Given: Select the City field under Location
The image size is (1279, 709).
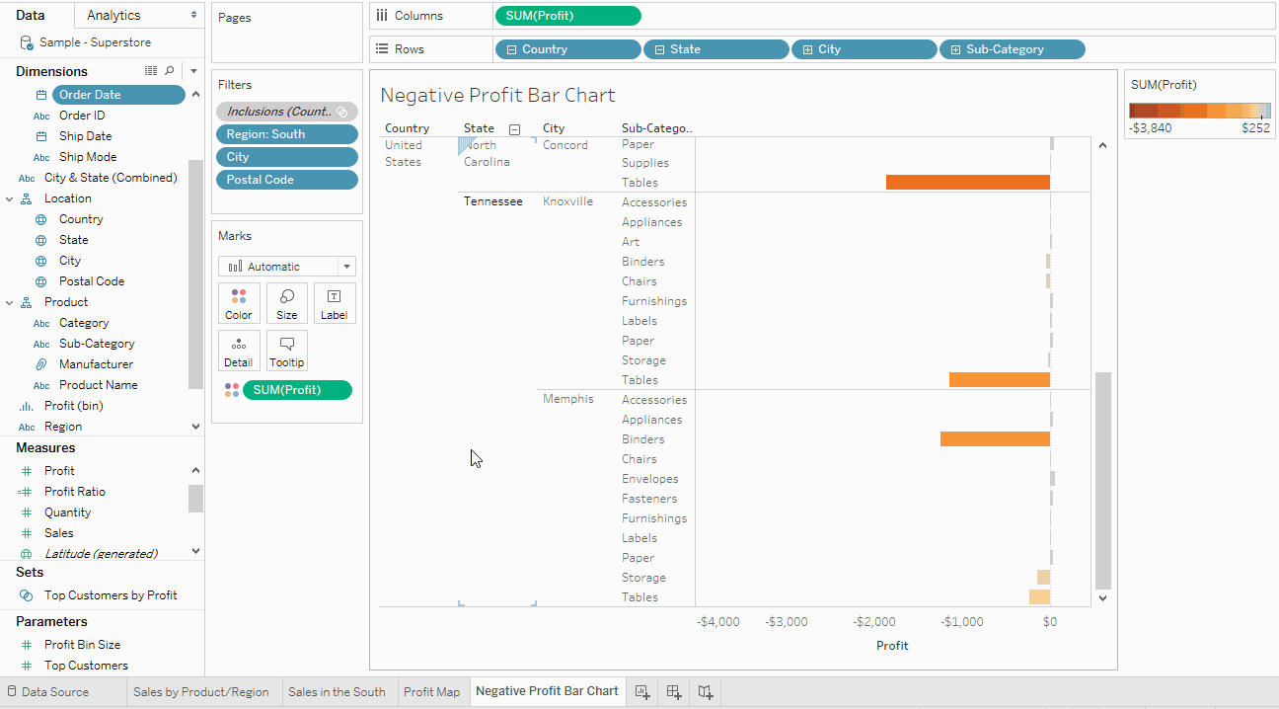Looking at the screenshot, I should click(x=70, y=261).
